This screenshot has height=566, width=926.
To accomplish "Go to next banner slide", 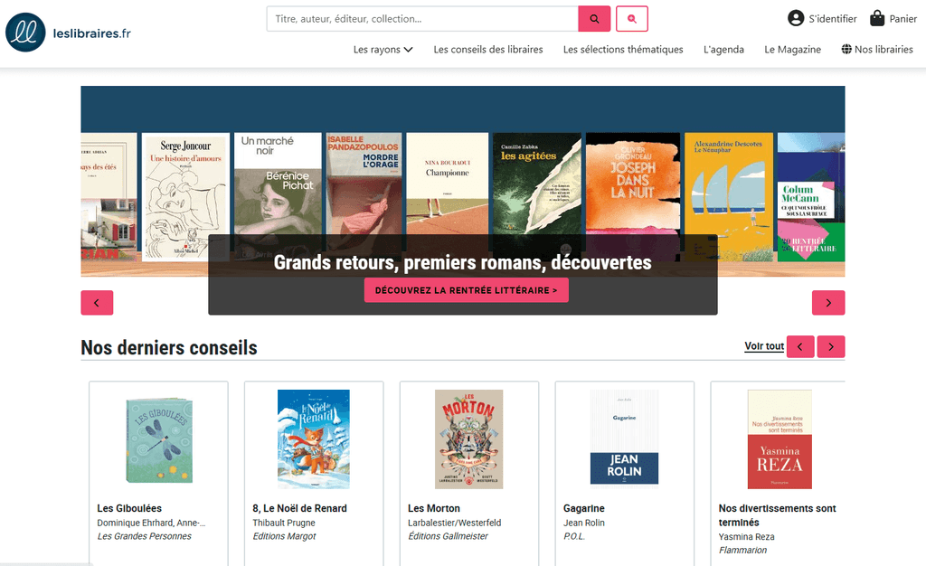I will pos(828,303).
